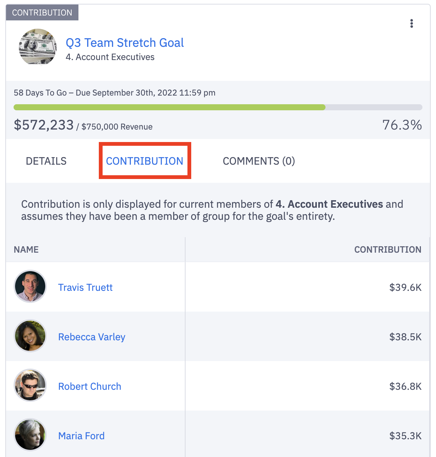The image size is (436, 457).
Task: Visit Robert Church's profile link
Action: pyautogui.click(x=90, y=386)
